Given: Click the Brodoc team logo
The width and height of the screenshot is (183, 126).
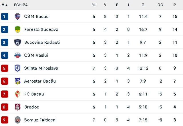Looking at the screenshot, I should [17, 107].
